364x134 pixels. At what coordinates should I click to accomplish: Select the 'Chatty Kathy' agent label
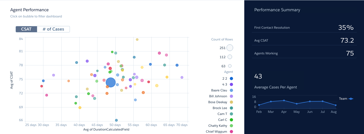(x=218, y=126)
